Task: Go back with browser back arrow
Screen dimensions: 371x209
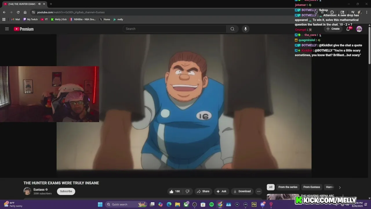Action: pyautogui.click(x=4, y=12)
